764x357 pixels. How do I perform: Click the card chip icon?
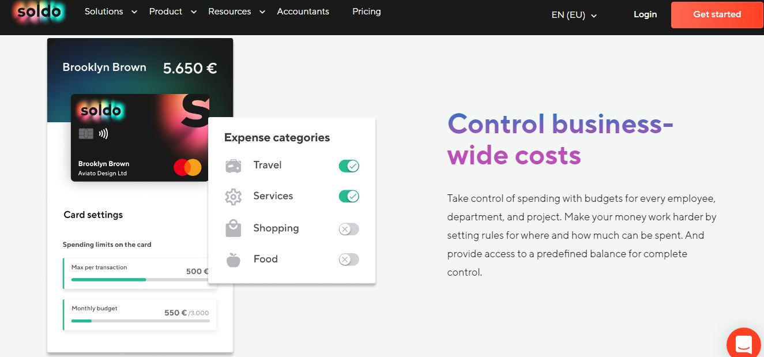(86, 134)
